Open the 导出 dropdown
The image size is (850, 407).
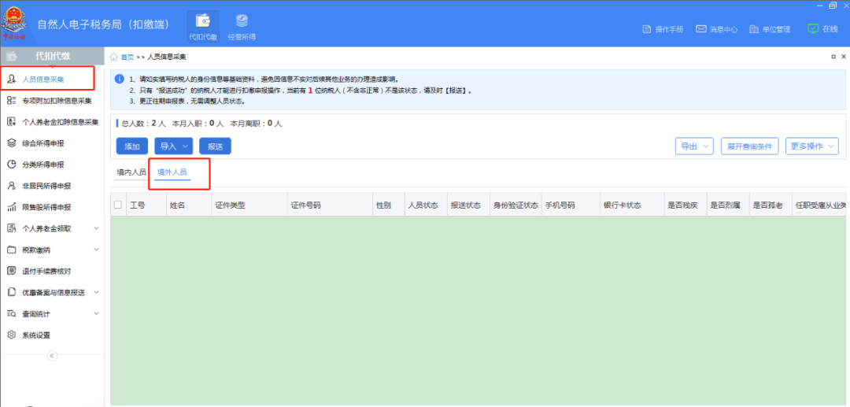point(693,146)
